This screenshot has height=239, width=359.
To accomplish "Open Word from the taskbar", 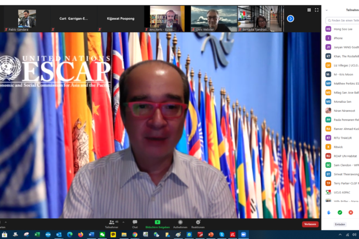I will point(92,234).
